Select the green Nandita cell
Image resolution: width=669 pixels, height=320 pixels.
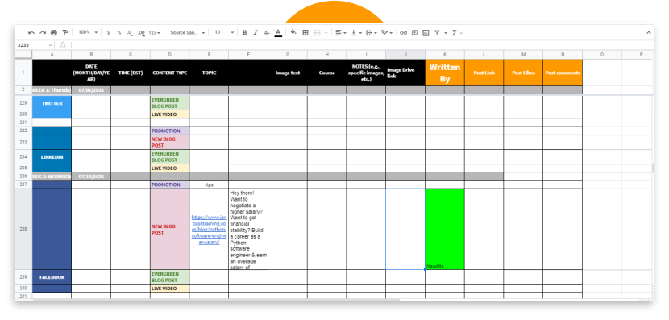[445, 229]
